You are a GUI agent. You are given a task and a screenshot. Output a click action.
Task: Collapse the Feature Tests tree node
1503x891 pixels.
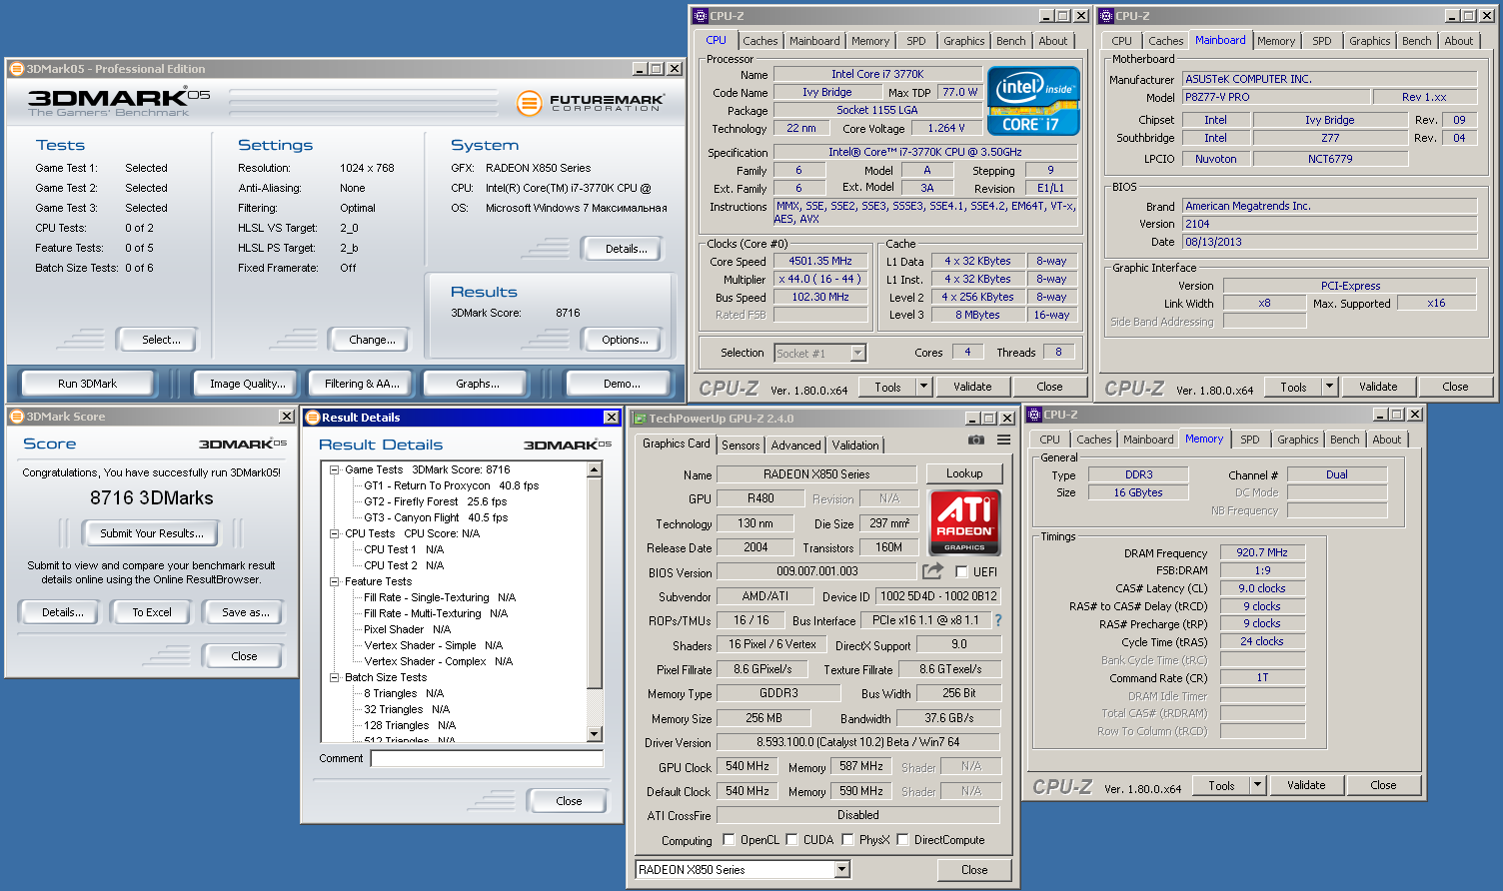point(335,581)
